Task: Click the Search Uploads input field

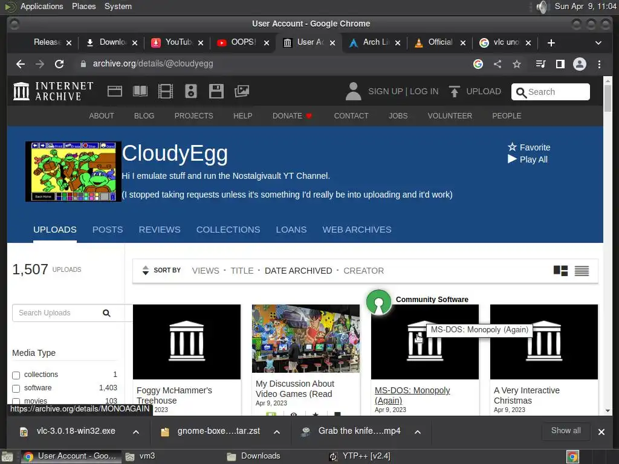Action: 57,313
